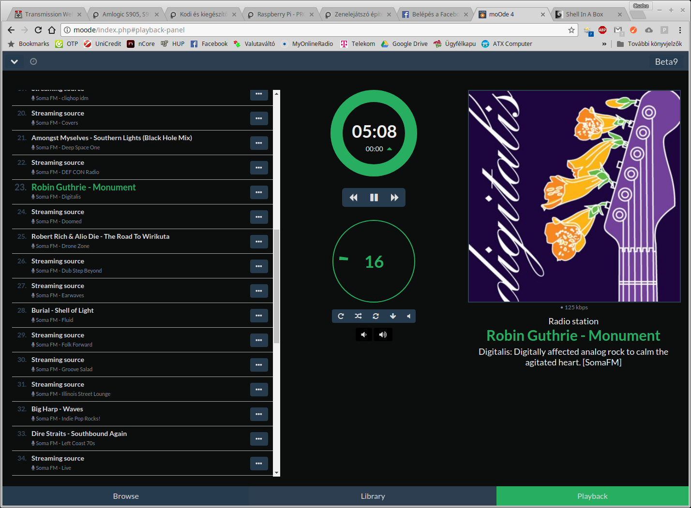Viewport: 691px width, 508px height.
Task: Click browser back arrow button
Action: click(x=11, y=30)
